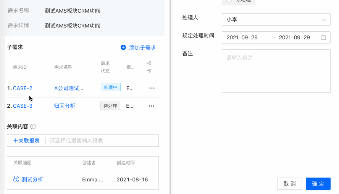Viewport: 339px width, 194px height.
Task: Click the 确定 confirm button
Action: (x=318, y=184)
